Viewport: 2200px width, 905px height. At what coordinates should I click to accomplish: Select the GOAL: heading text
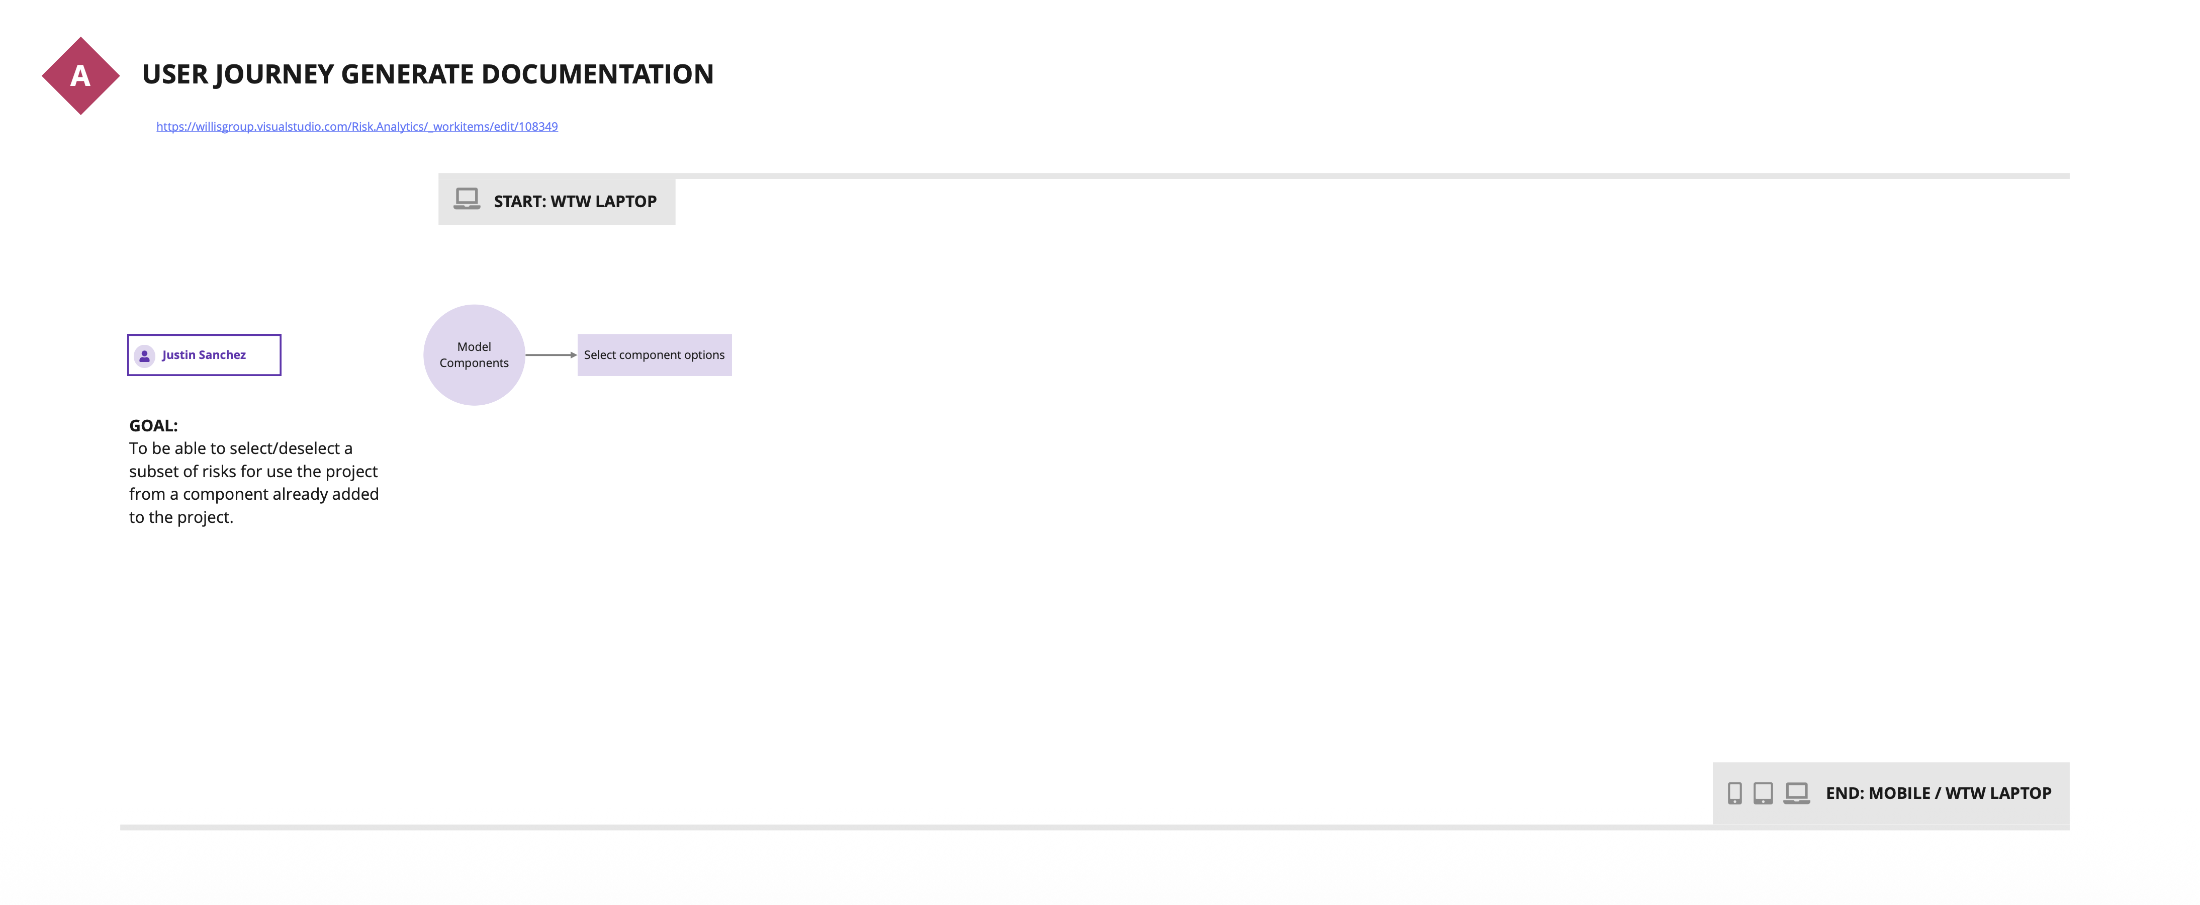coord(154,425)
